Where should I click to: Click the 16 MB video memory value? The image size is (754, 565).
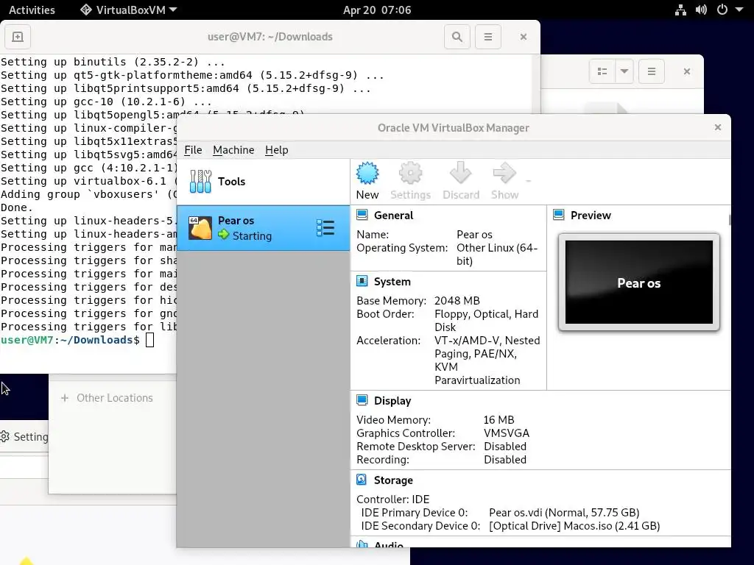point(498,420)
